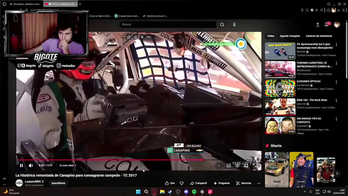The width and height of the screenshot is (348, 196).
Task: Open the YouTube account avatar menu
Action: (x=337, y=24)
